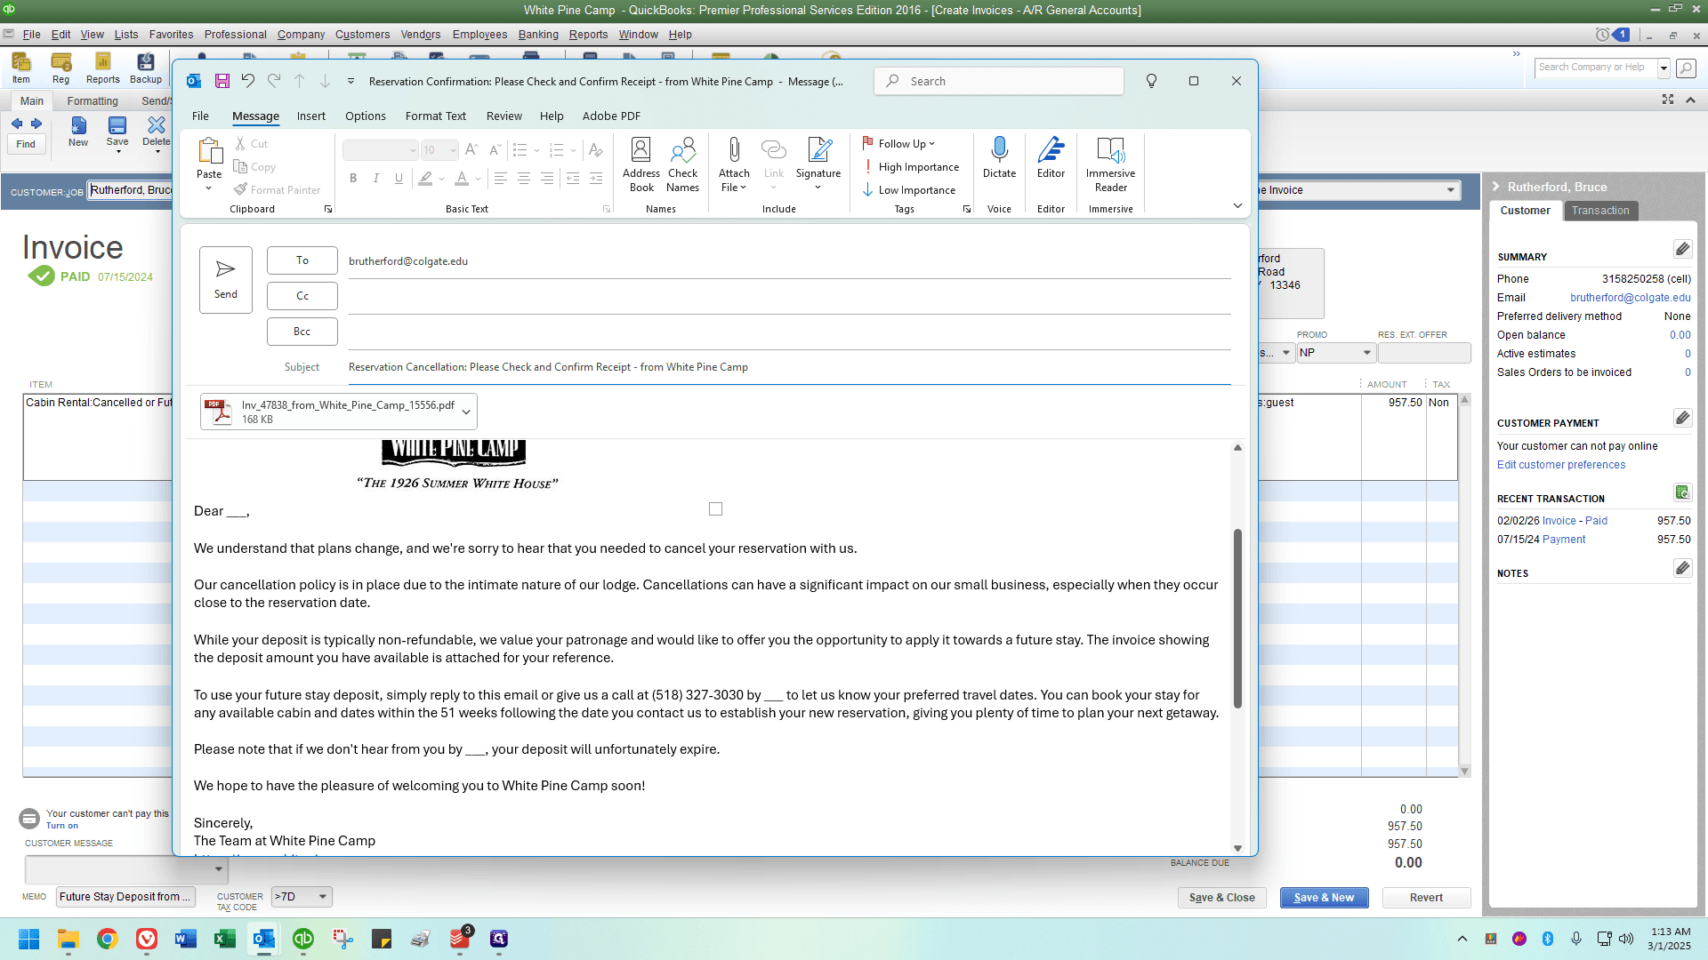Toggle Underline formatting
The height and width of the screenshot is (960, 1708).
[399, 179]
